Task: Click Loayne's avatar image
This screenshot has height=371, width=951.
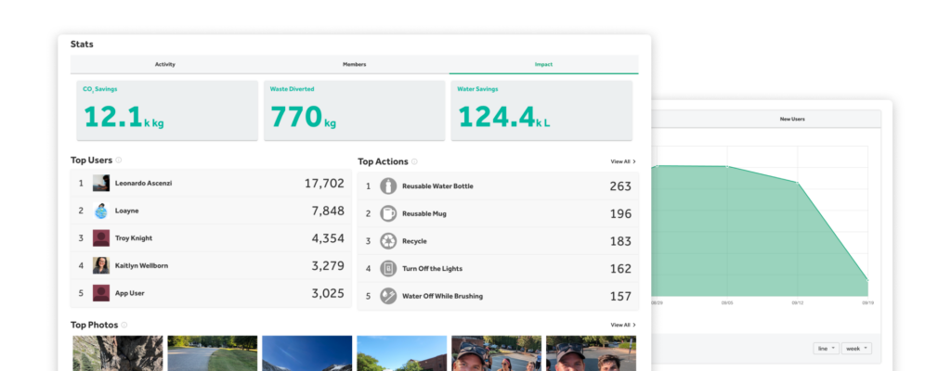Action: pyautogui.click(x=101, y=211)
